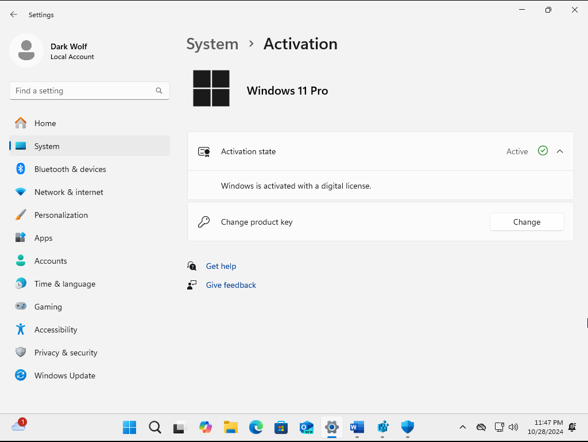Viewport: 588px width, 442px height.
Task: Click the Dark Wolf account name
Action: (69, 46)
